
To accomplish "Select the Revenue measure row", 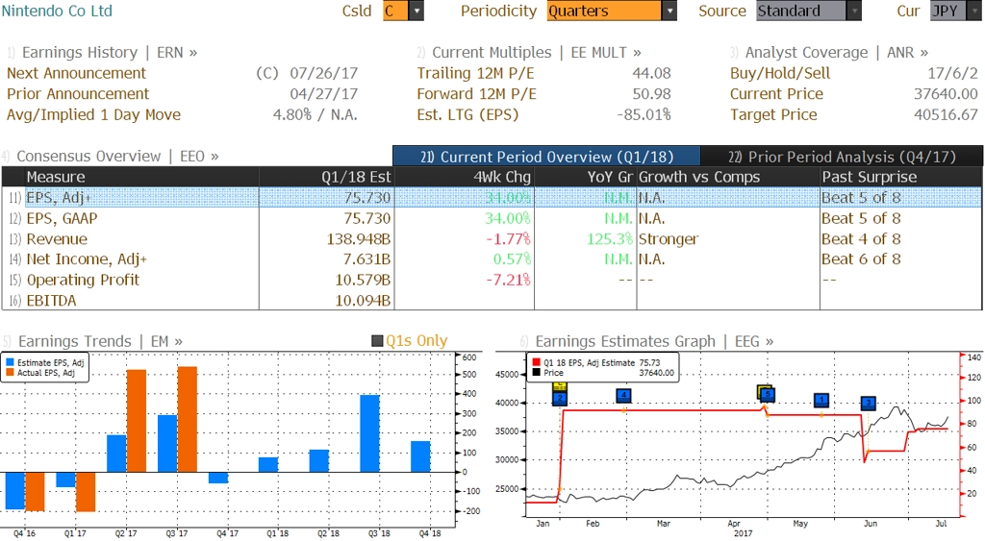I will click(492, 239).
